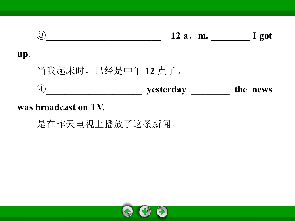Click the word "broadcast" in the sentence

56,107
